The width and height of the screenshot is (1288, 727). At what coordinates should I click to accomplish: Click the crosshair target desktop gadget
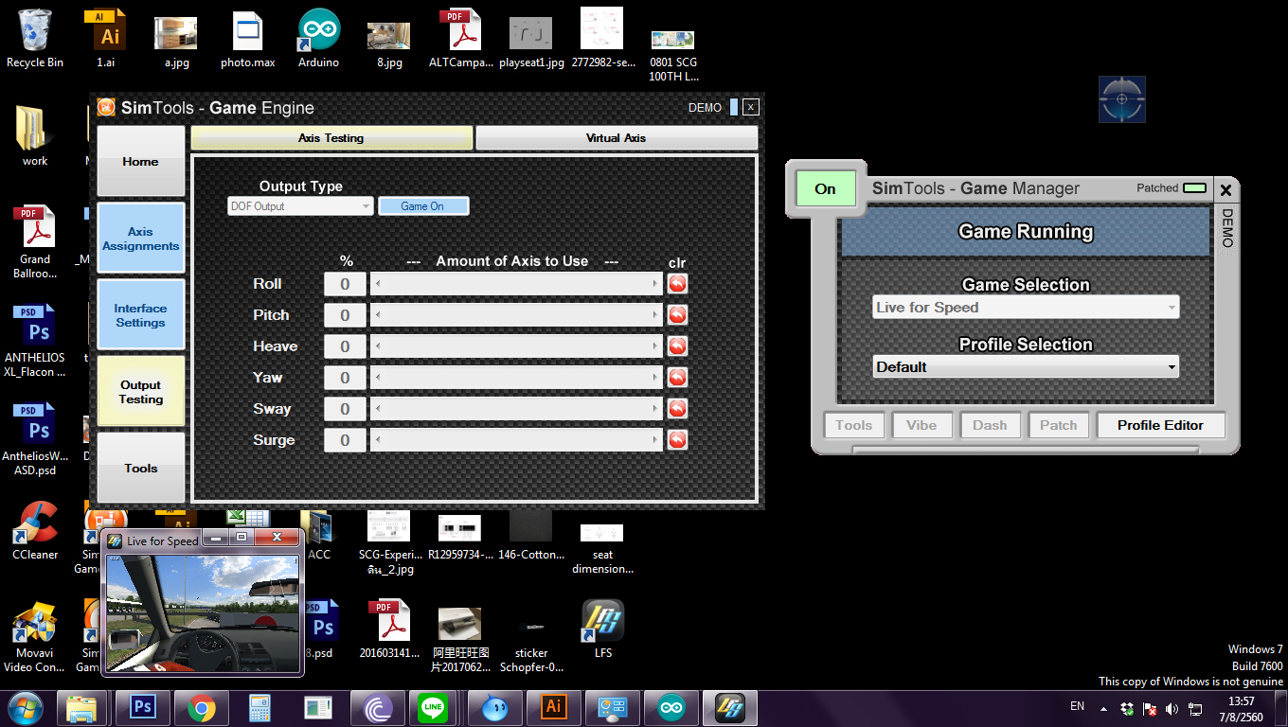coord(1122,99)
